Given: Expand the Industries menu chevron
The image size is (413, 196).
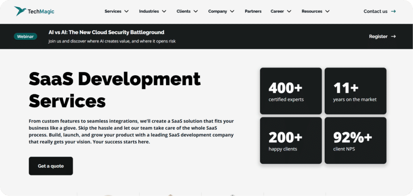Looking at the screenshot, I should [164, 11].
